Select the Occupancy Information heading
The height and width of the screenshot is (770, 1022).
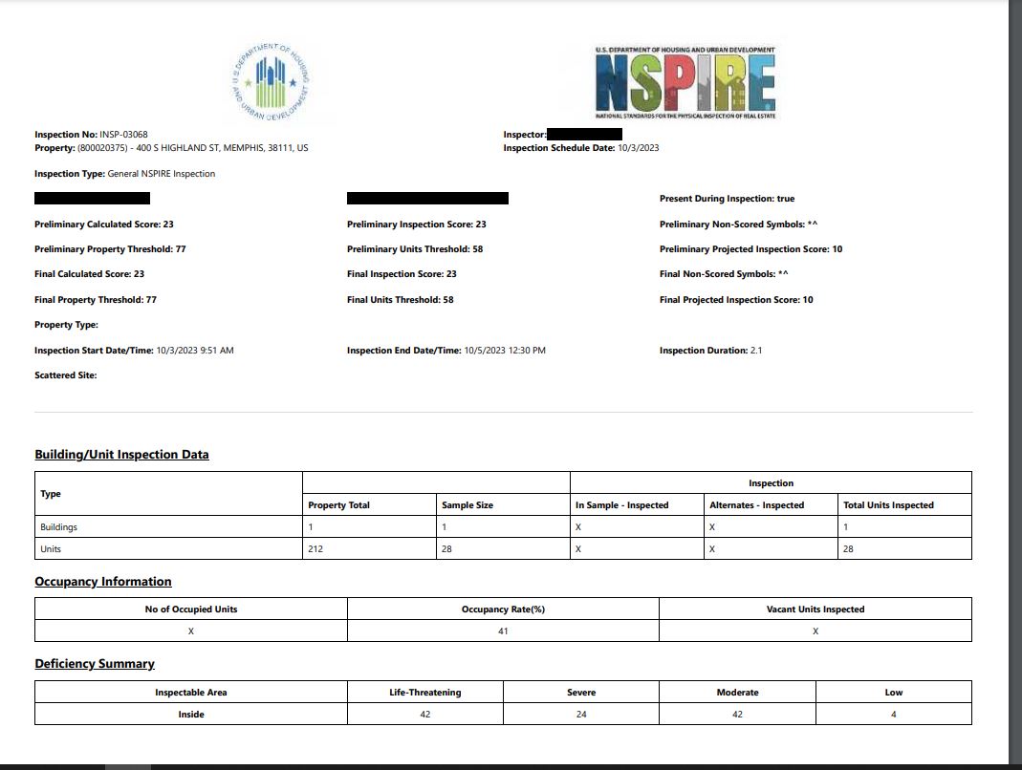(x=103, y=582)
